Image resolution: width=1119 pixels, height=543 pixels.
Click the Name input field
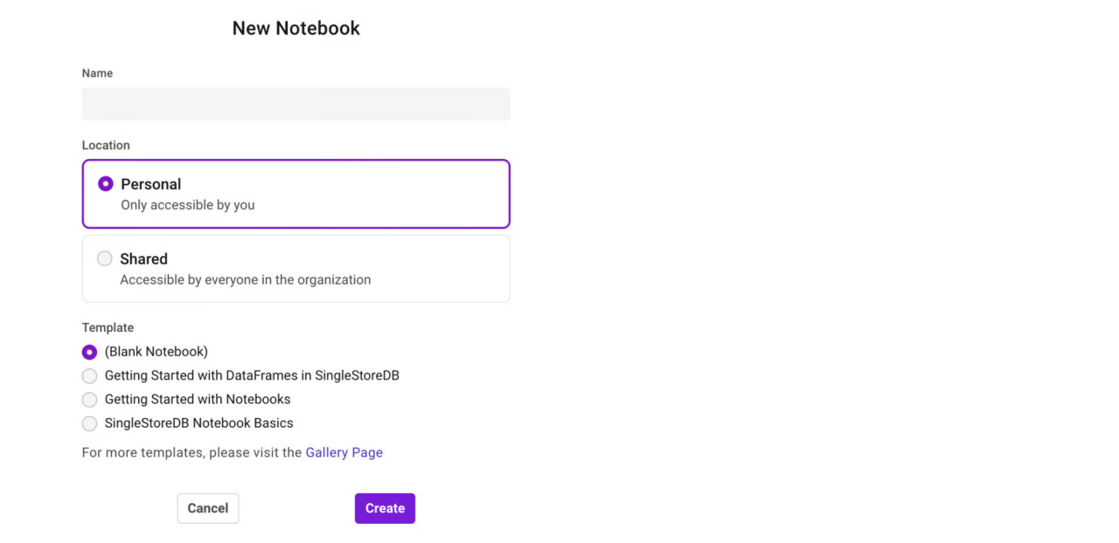[295, 104]
